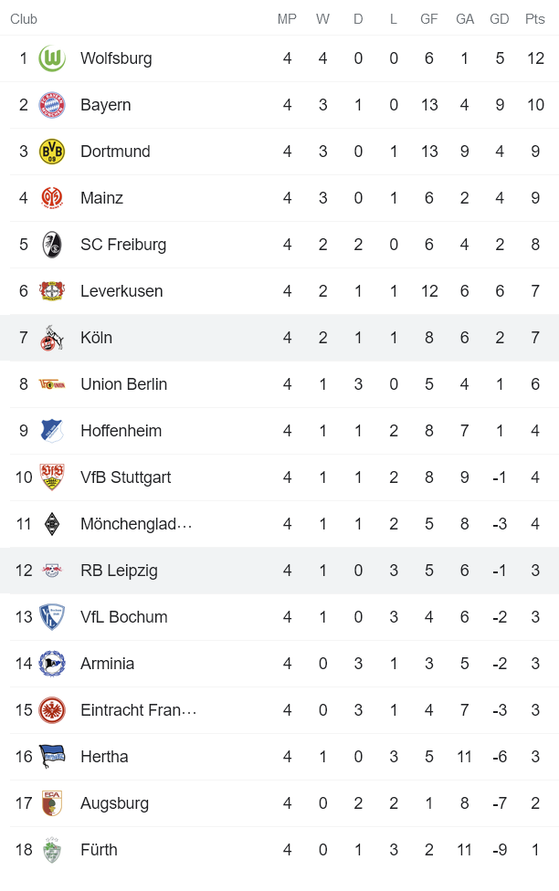Click the Köln goat emblem
This screenshot has width=559, height=891.
[x=53, y=337]
